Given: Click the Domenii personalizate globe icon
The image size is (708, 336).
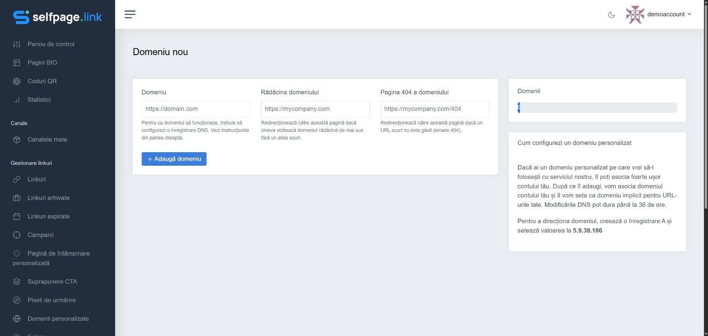Looking at the screenshot, I should pos(17,319).
